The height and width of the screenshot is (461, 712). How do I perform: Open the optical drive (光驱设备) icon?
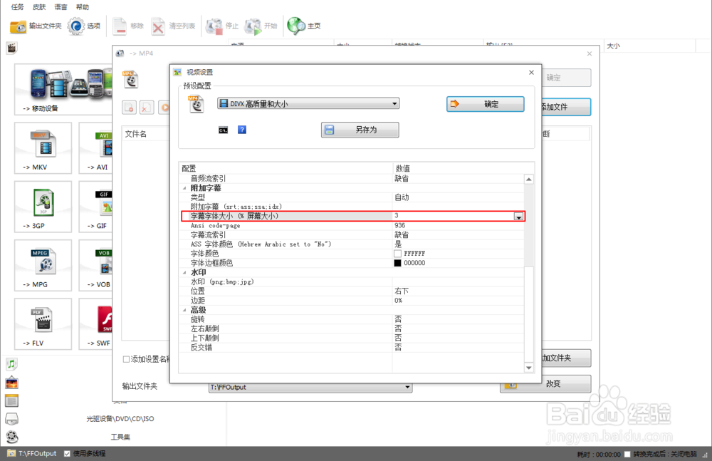coord(12,418)
